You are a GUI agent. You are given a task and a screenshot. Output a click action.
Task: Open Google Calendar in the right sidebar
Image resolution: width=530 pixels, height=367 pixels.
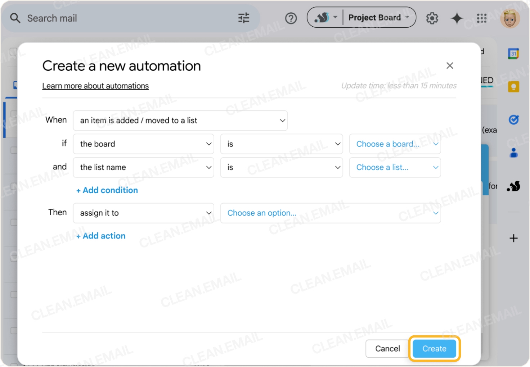(x=514, y=53)
